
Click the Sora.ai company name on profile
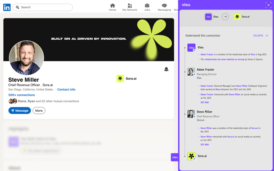tap(131, 79)
